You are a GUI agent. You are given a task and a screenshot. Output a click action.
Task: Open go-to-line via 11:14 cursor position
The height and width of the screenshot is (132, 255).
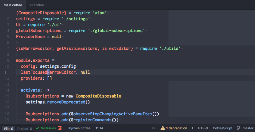(99, 128)
